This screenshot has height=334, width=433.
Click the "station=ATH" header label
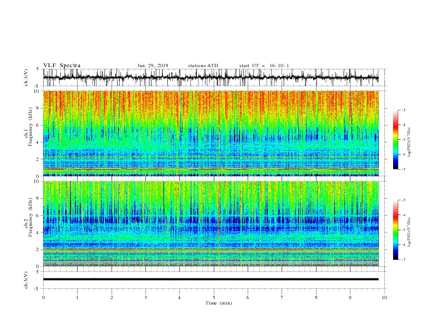[x=203, y=65]
